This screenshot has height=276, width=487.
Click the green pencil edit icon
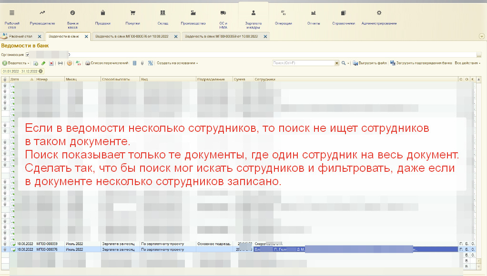pyautogui.click(x=43, y=63)
